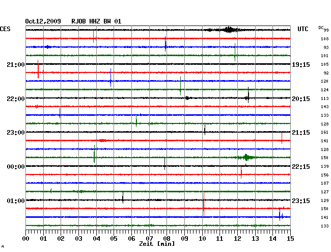
Task: Select the 22:00 local time label
Action: (x=16, y=99)
